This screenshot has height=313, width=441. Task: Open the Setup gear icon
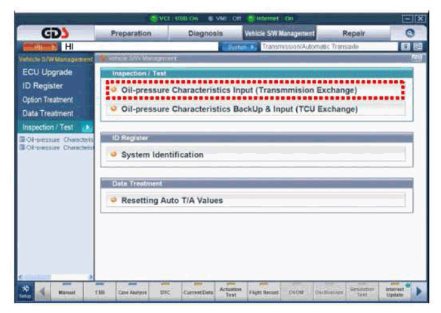[x=26, y=292]
